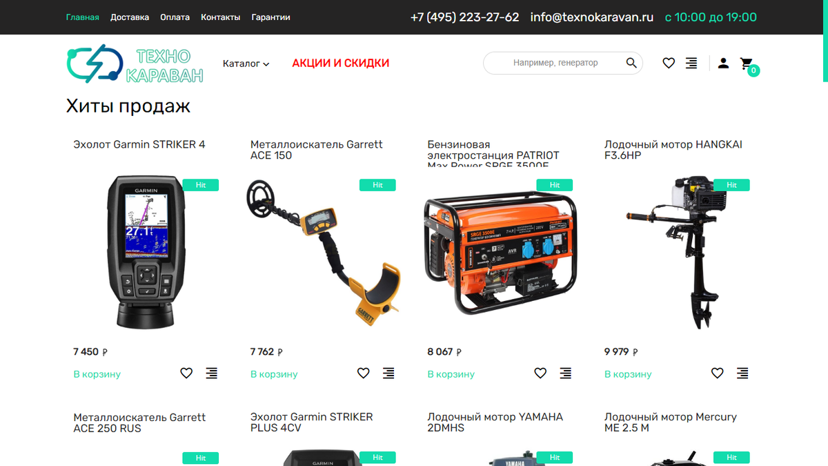This screenshot has width=828, height=466.
Task: Open the Гарантии page
Action: [x=270, y=17]
